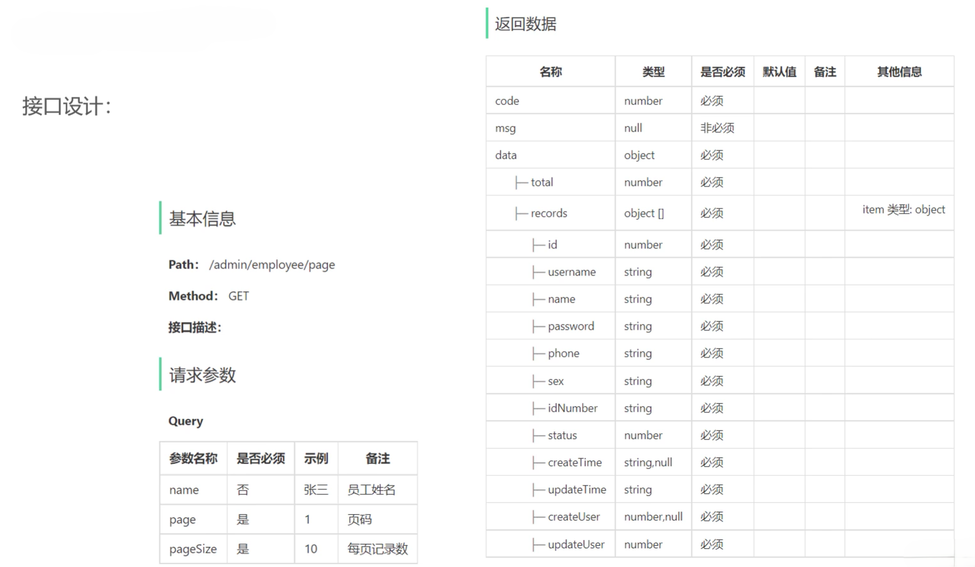The height and width of the screenshot is (567, 975).
Task: Click the 其他信息 column header
Action: click(899, 72)
